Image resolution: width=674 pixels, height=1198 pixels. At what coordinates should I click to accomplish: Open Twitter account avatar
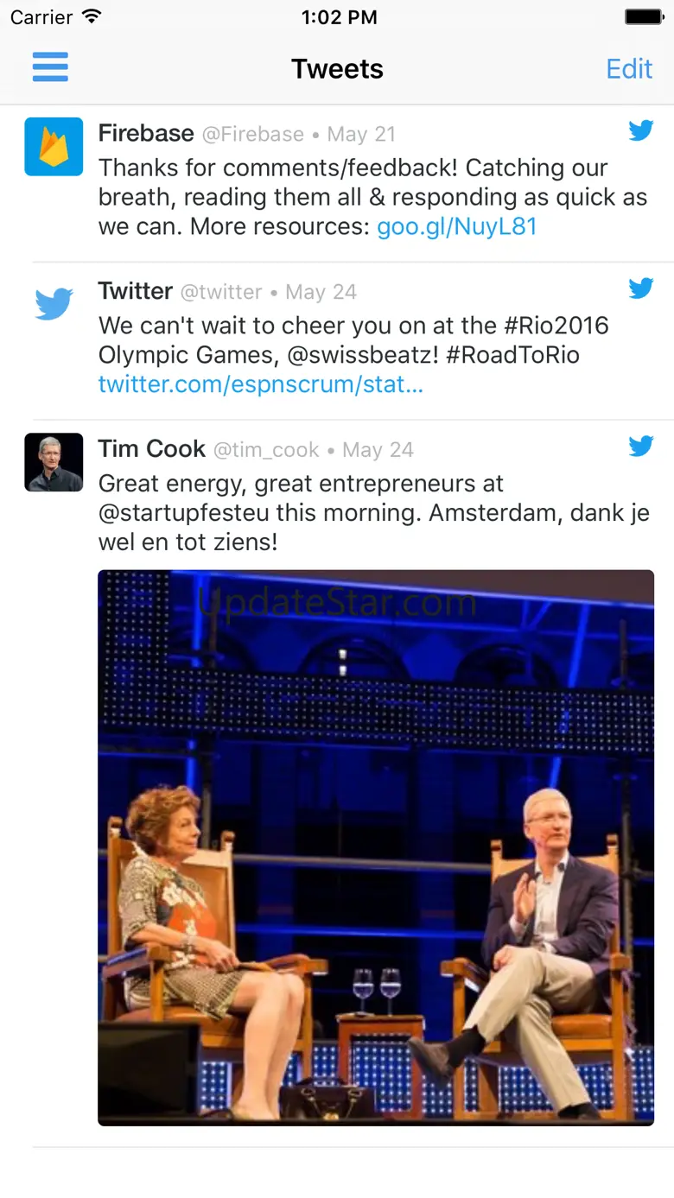pyautogui.click(x=54, y=305)
